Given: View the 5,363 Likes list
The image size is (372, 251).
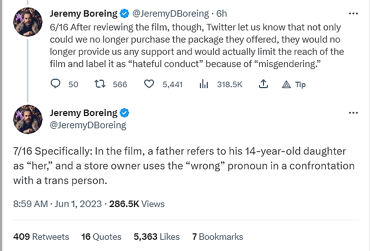Looking at the screenshot, I should [x=156, y=236].
